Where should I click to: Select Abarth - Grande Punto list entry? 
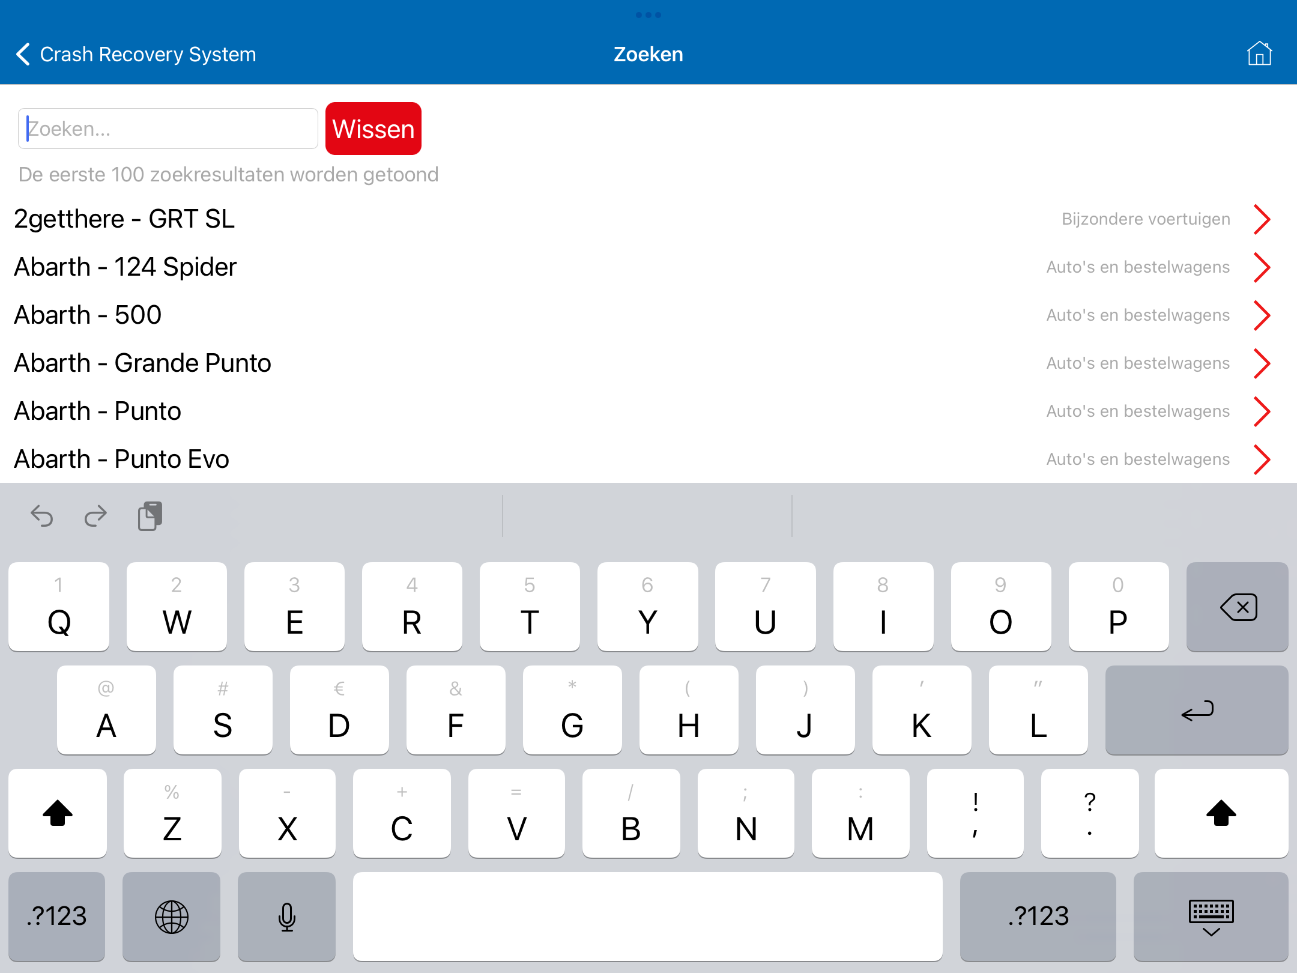click(x=142, y=363)
